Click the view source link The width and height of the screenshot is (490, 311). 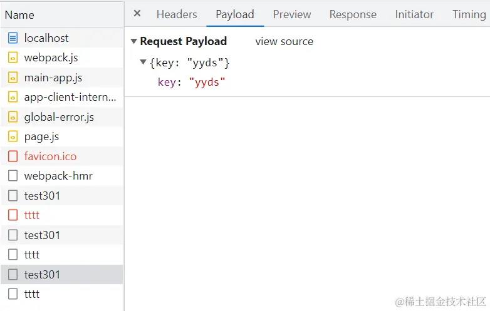click(x=284, y=41)
